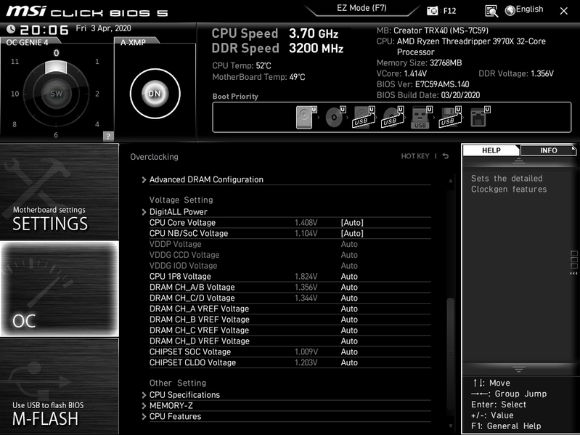Click the date Fri 3 Apr, 2020

click(x=103, y=28)
